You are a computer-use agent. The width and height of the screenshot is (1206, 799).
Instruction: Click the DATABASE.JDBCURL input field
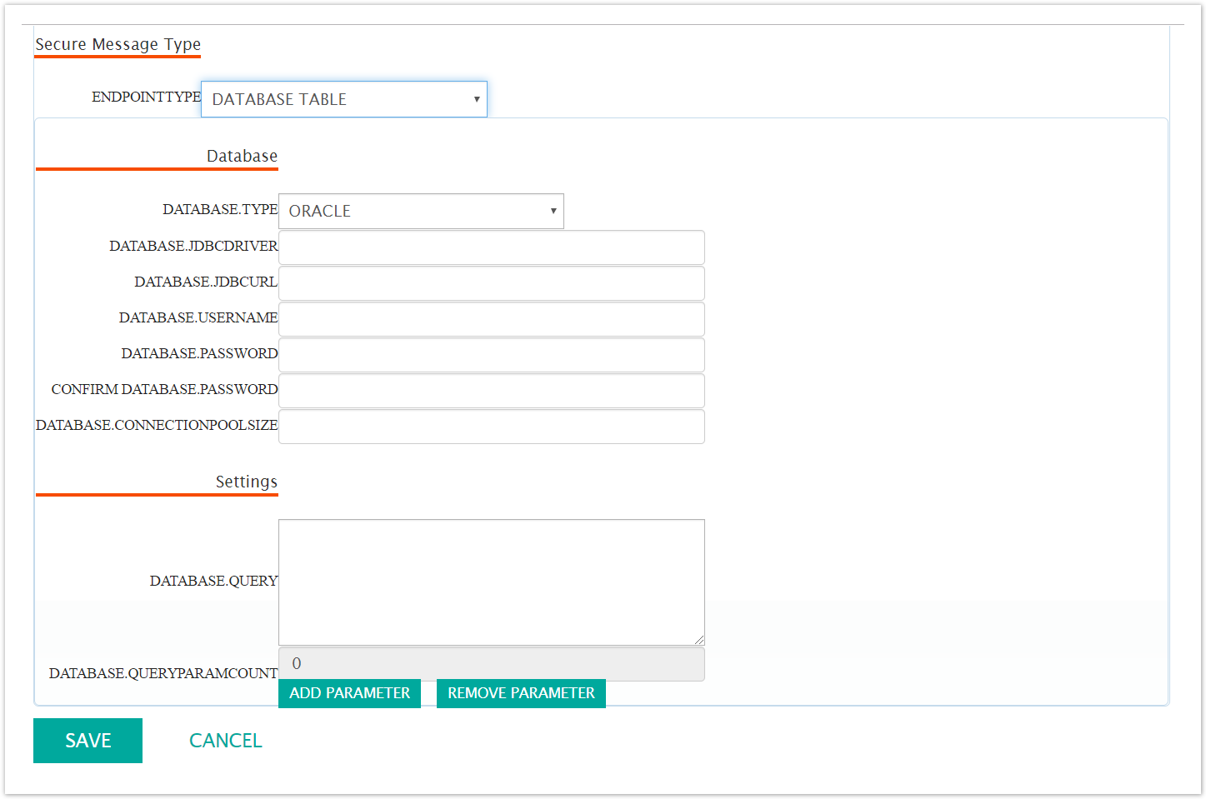point(491,282)
